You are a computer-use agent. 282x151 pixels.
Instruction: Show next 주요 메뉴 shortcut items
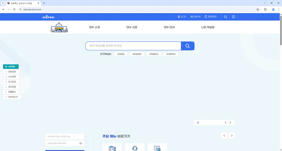pyautogui.click(x=232, y=136)
